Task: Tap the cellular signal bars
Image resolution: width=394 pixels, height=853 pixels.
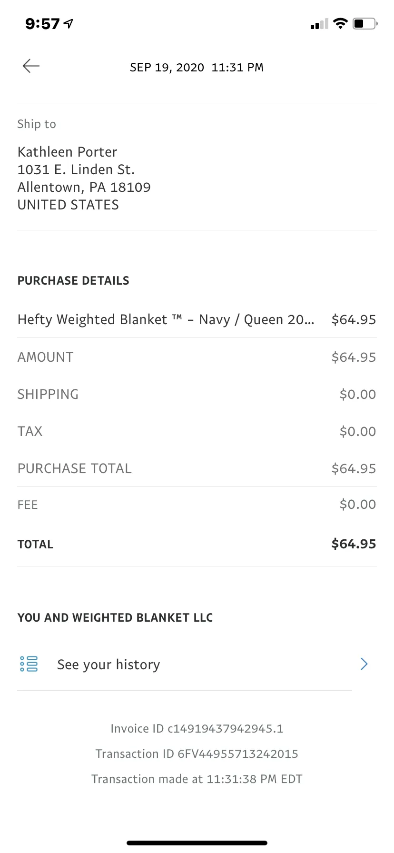Action: pyautogui.click(x=319, y=24)
